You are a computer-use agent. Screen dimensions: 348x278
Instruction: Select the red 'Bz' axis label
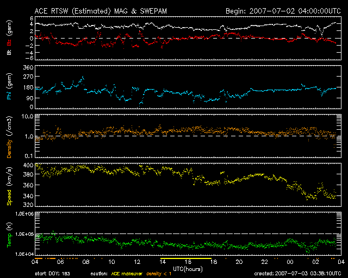click(x=9, y=41)
